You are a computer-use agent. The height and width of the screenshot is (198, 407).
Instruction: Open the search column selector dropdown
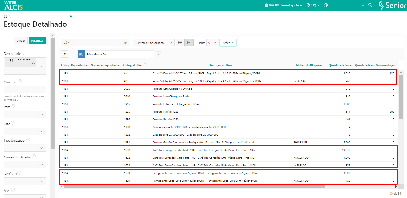[x=67, y=43]
